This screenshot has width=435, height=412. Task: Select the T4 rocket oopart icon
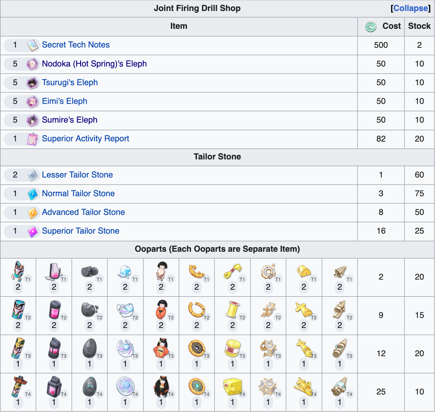[339, 386]
